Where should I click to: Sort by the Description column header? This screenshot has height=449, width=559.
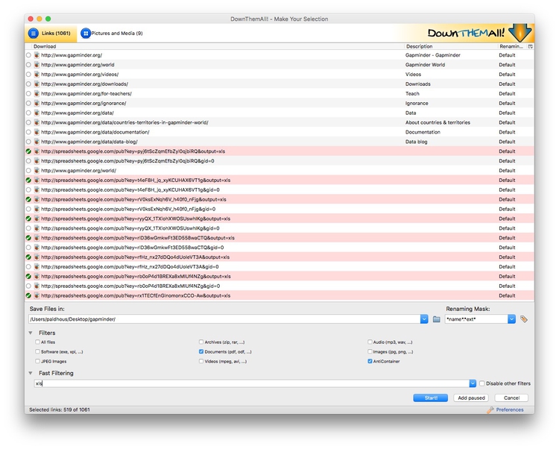click(451, 46)
